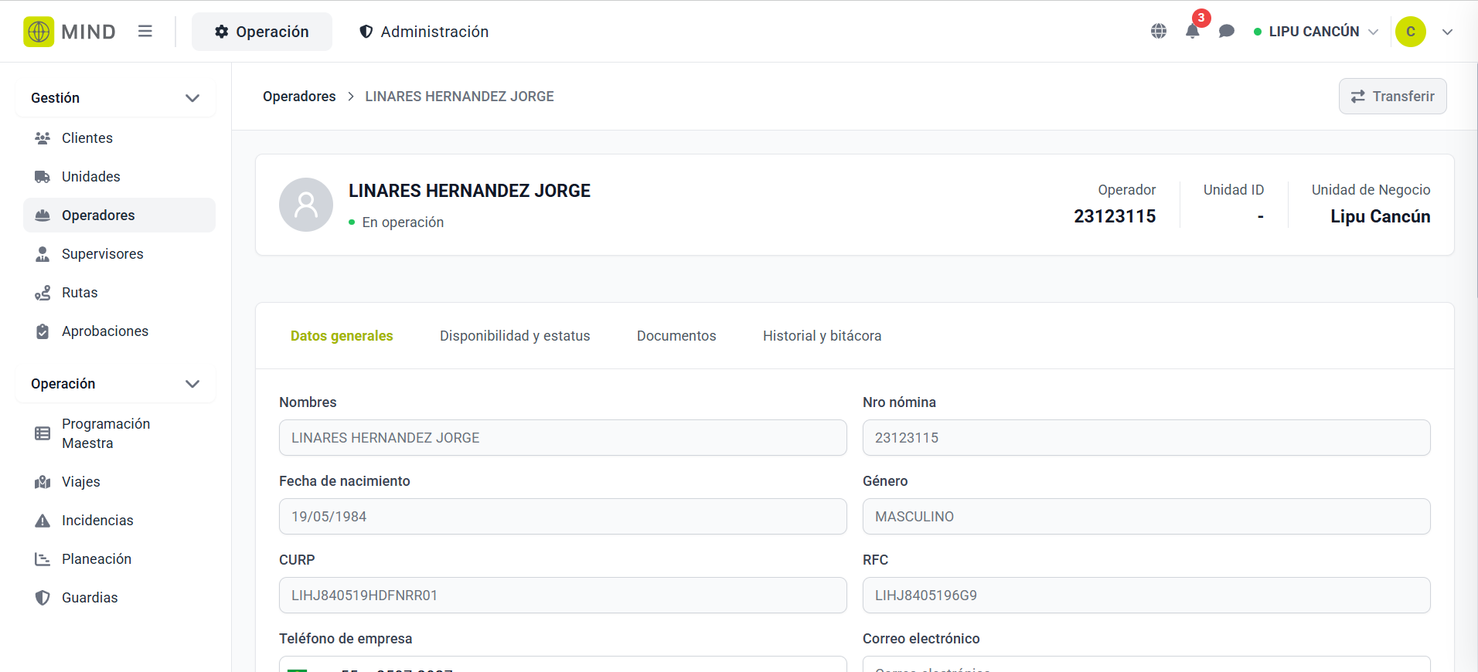Click the RFC input field

point(1146,596)
